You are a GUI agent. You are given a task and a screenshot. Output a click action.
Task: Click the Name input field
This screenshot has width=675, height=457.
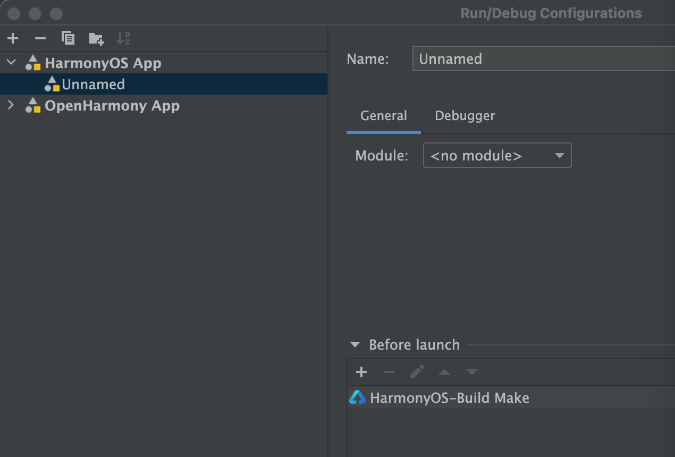coord(544,58)
